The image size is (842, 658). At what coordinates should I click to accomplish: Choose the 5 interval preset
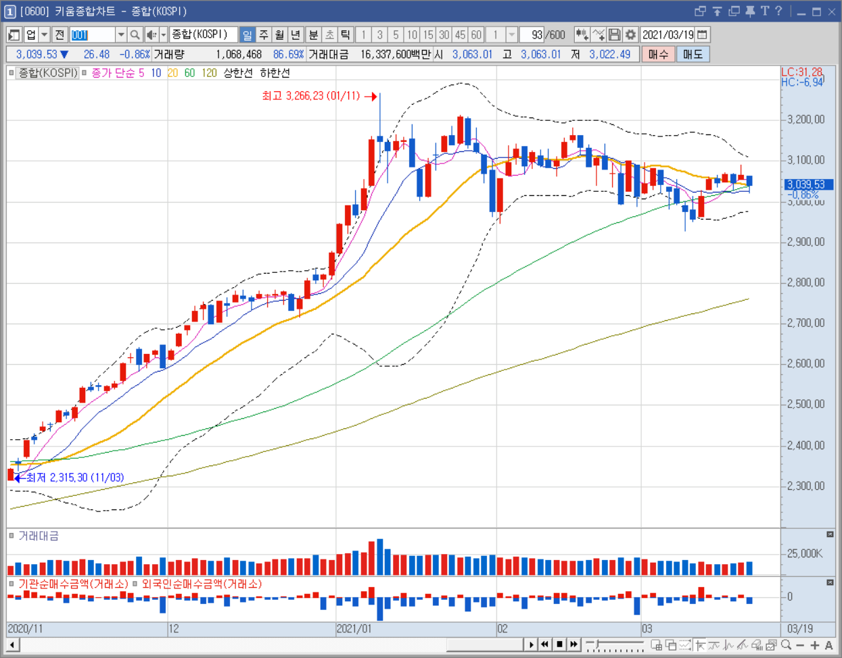396,34
